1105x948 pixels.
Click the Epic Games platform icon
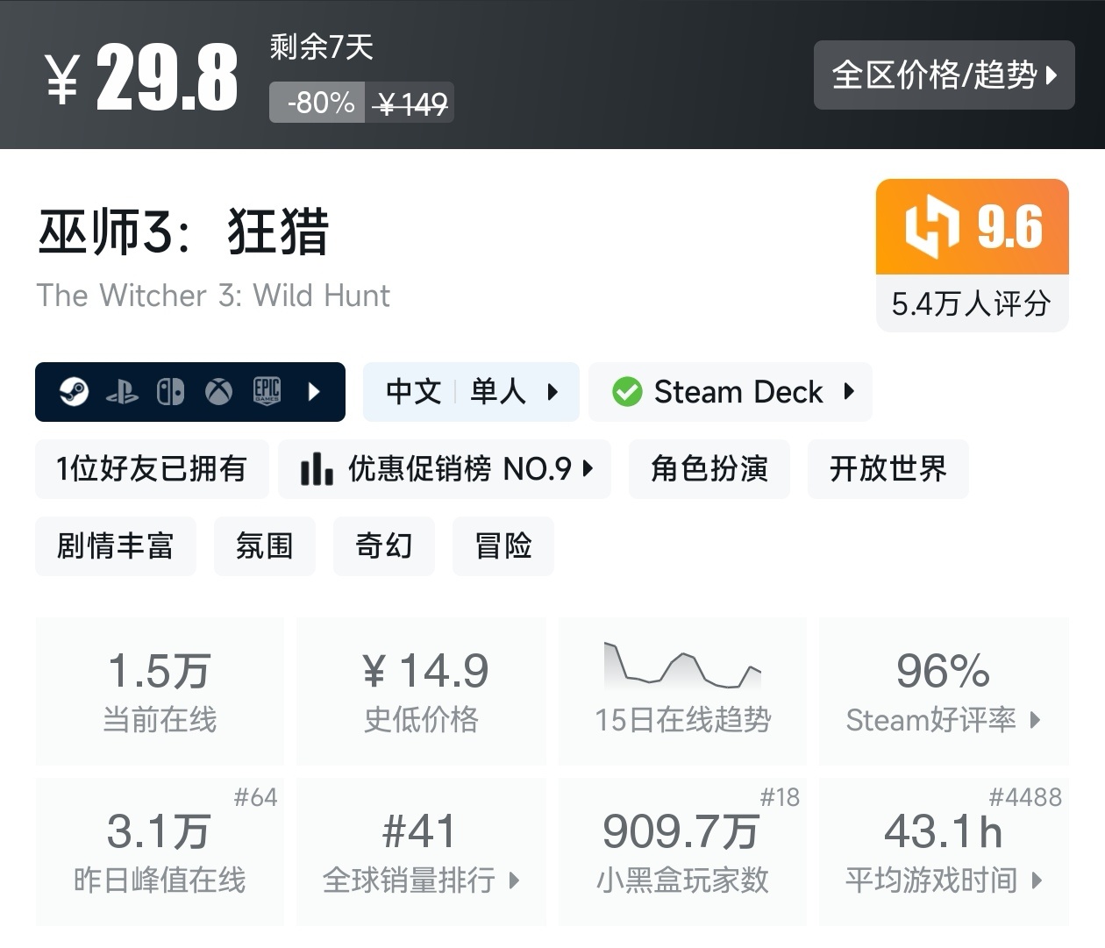click(267, 391)
